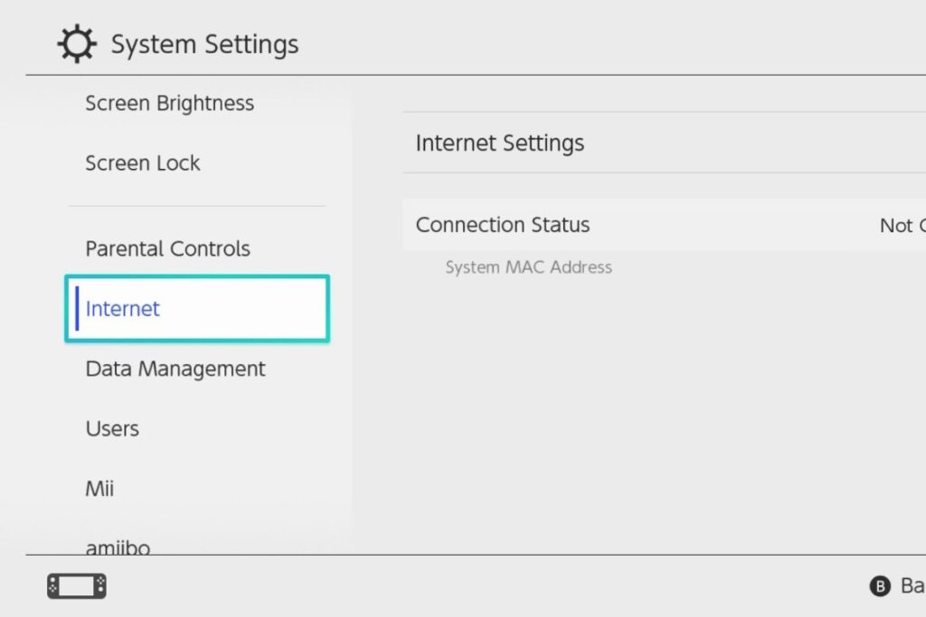Check the System MAC Address entry

[528, 267]
